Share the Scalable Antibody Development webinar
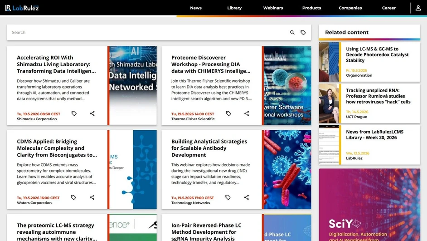The image size is (427, 241). pos(247,197)
